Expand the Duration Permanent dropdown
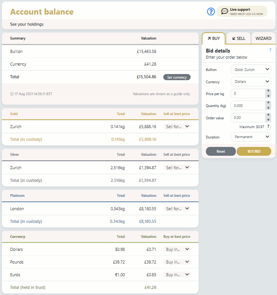This screenshot has width=277, height=295. click(251, 137)
